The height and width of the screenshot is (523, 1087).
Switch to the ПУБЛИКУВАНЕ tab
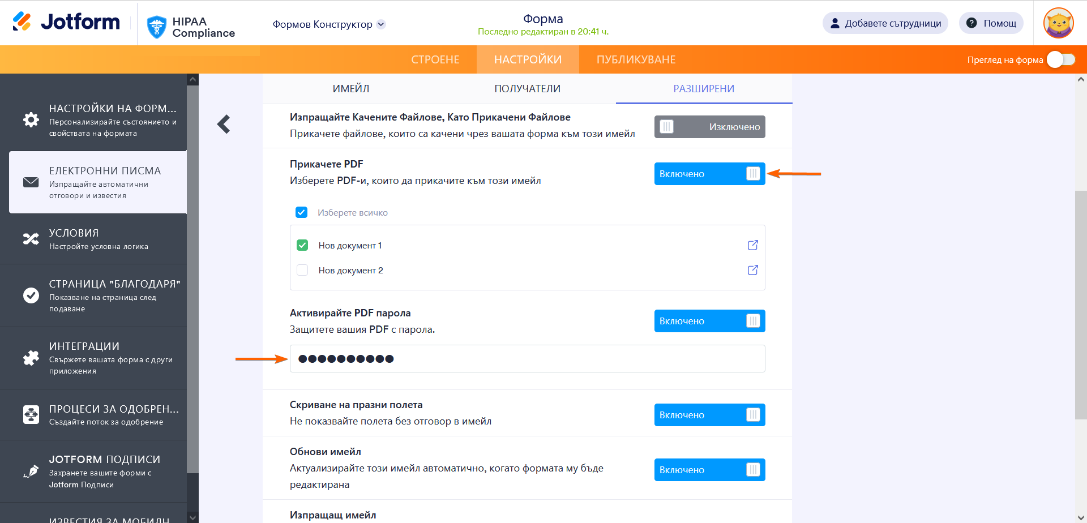636,59
